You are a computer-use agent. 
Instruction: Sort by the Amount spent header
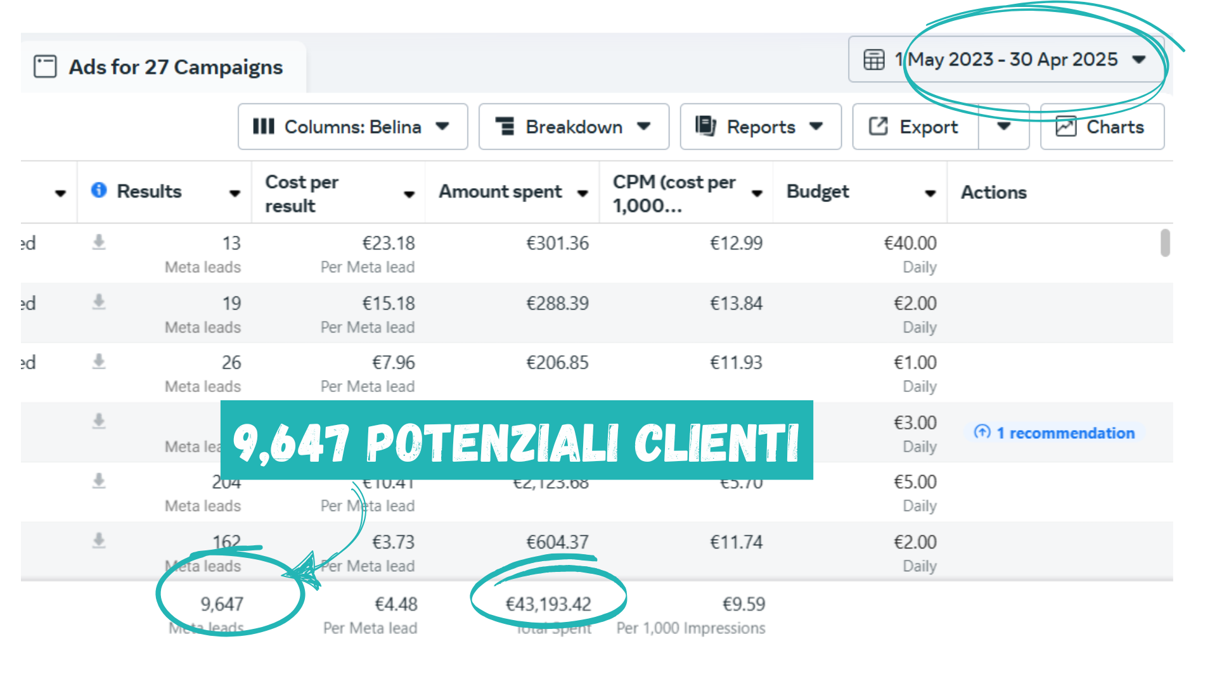pos(500,191)
